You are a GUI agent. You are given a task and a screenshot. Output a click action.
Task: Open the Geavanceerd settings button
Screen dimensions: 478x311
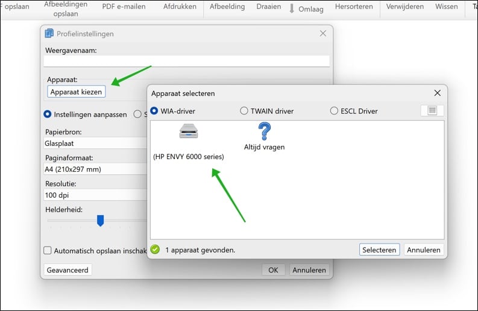tap(68, 270)
